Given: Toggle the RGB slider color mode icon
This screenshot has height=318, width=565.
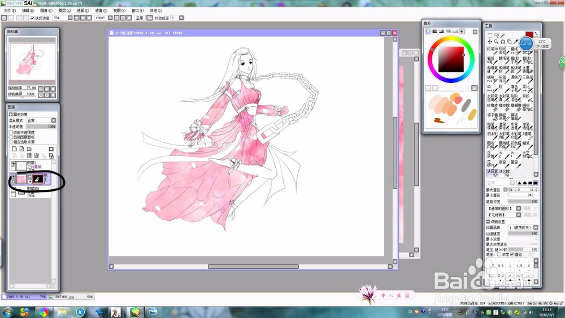Looking at the screenshot, I should 434,32.
